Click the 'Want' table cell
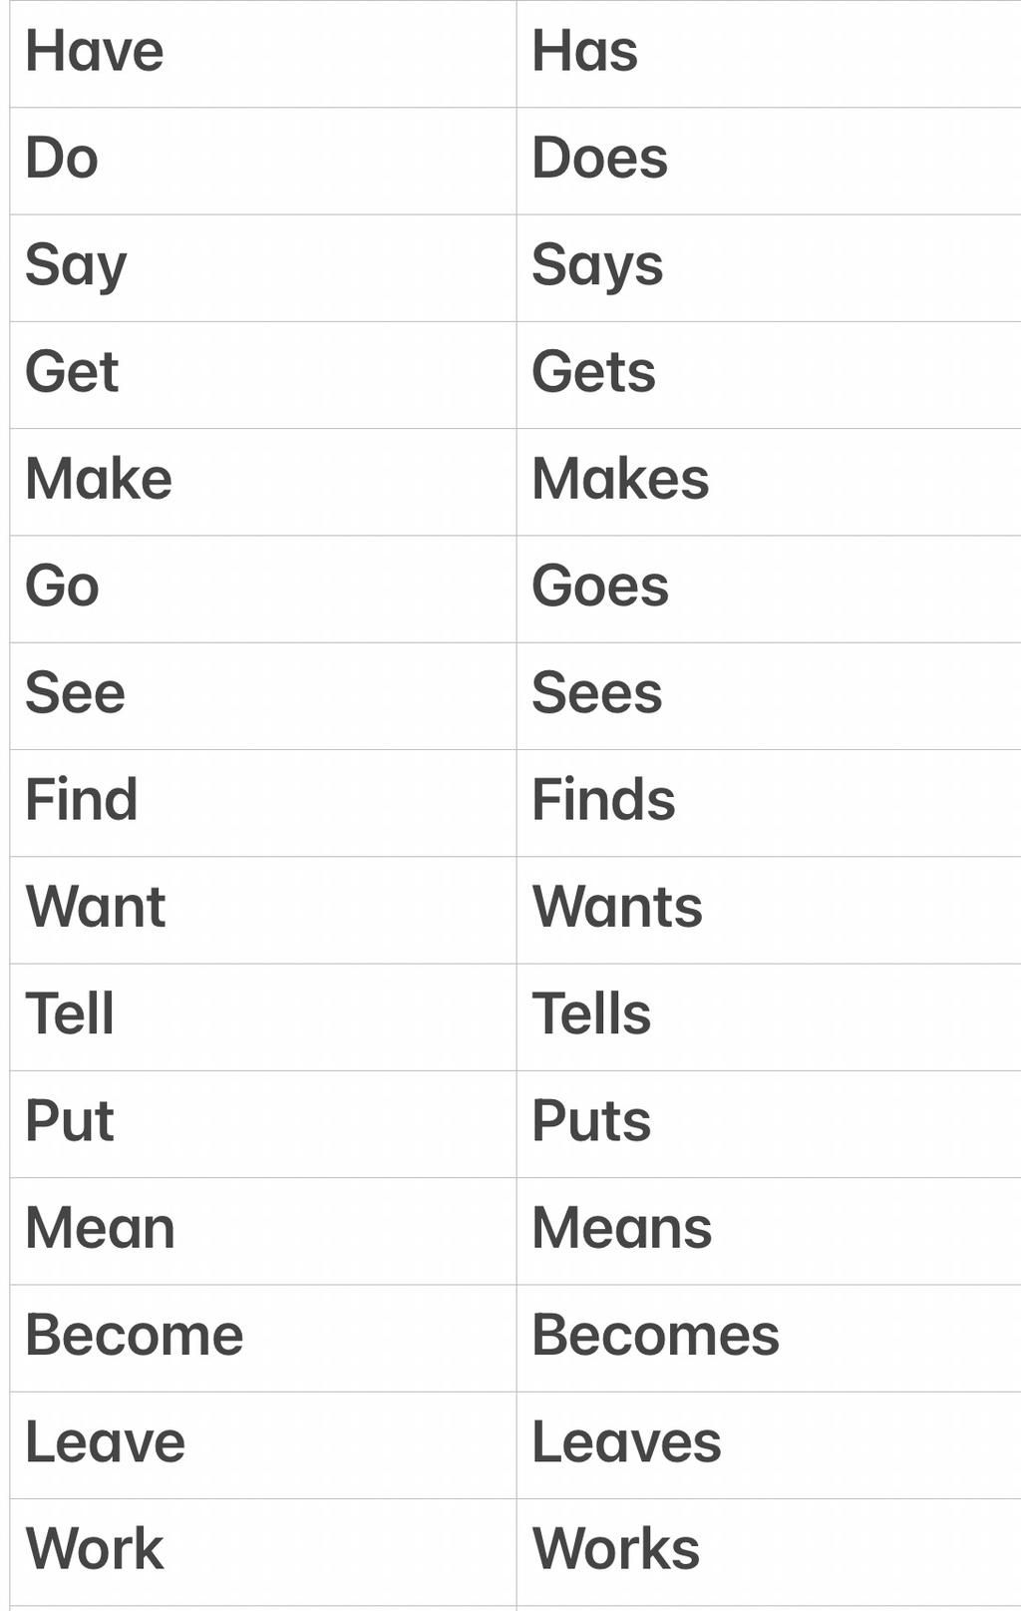The image size is (1021, 1611). click(x=263, y=910)
